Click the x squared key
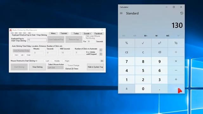203x114 pixels. point(160,43)
